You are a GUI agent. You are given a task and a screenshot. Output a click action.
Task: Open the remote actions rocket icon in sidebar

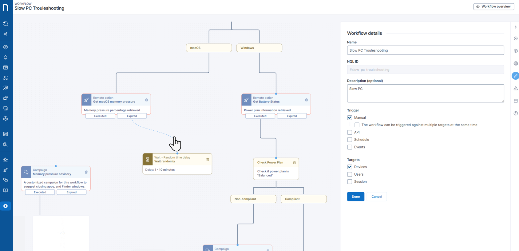pyautogui.click(x=6, y=170)
